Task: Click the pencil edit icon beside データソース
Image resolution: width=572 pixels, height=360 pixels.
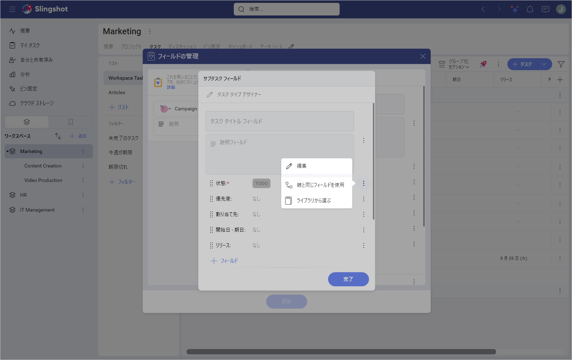Action: coord(291,46)
